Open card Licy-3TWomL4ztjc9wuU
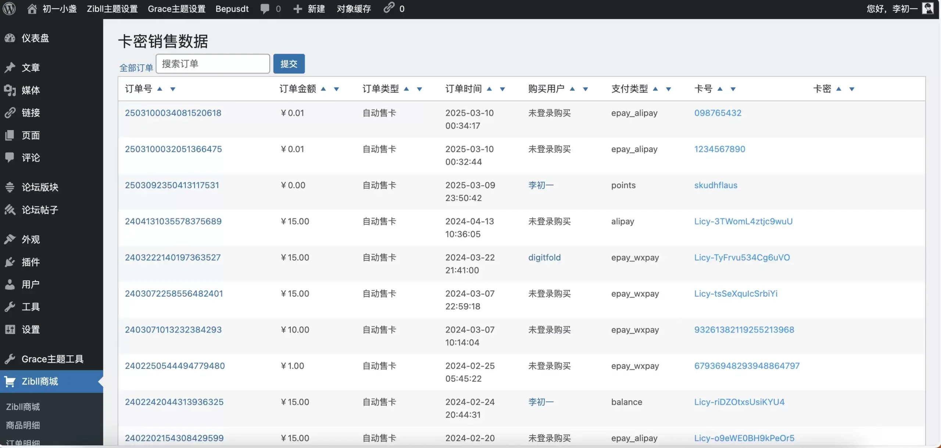Image resolution: width=941 pixels, height=448 pixels. [743, 221]
